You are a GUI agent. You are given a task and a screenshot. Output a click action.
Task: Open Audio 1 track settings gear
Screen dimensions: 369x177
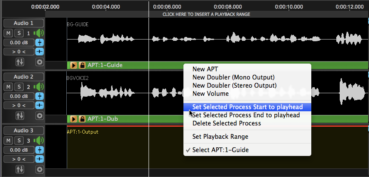click(40, 62)
